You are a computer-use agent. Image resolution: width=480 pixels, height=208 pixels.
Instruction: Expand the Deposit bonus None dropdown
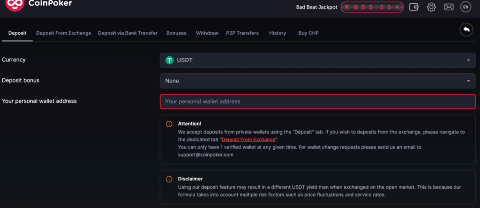click(x=318, y=81)
